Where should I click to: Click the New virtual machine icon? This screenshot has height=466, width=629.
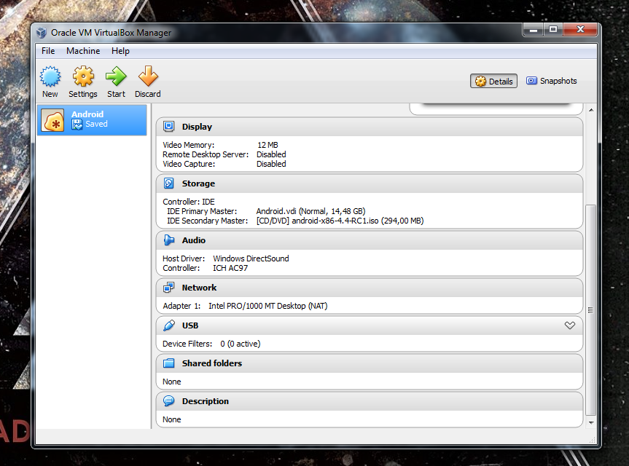(x=50, y=76)
